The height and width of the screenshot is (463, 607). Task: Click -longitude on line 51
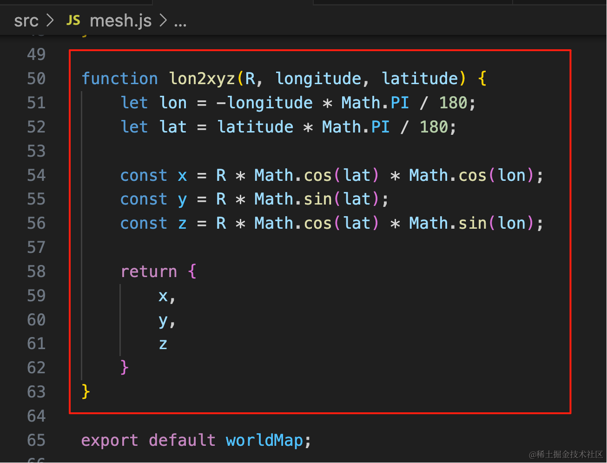tap(265, 103)
